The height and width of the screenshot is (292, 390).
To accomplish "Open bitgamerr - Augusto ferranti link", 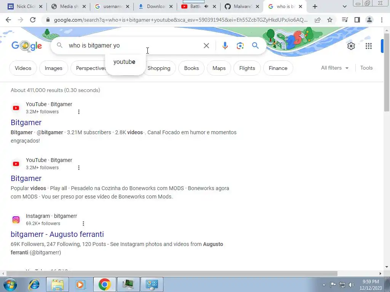I will 57,234.
